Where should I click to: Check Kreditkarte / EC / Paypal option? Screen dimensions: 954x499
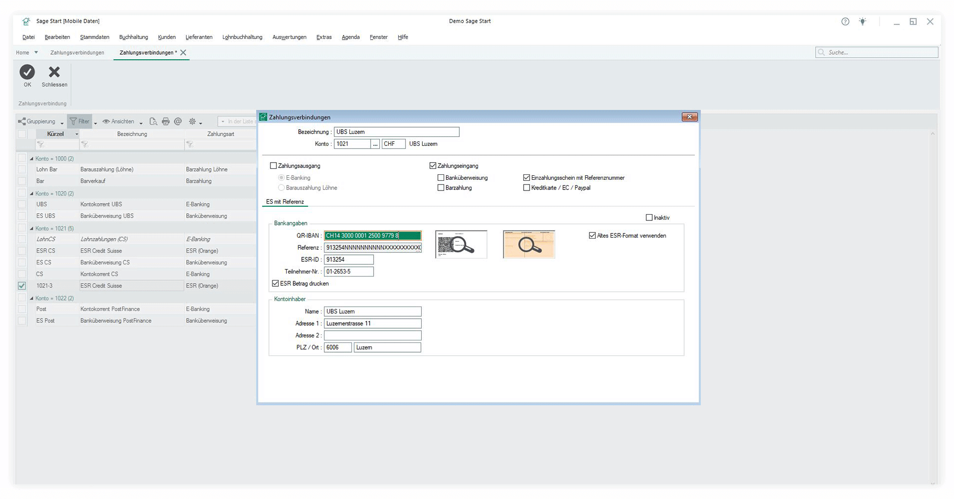pos(527,188)
